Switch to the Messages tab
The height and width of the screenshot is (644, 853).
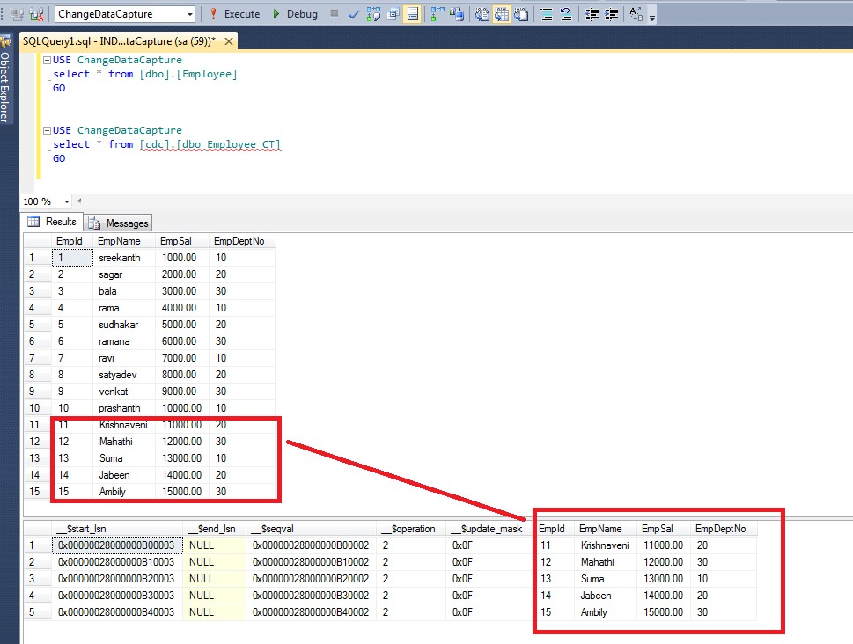click(x=118, y=223)
